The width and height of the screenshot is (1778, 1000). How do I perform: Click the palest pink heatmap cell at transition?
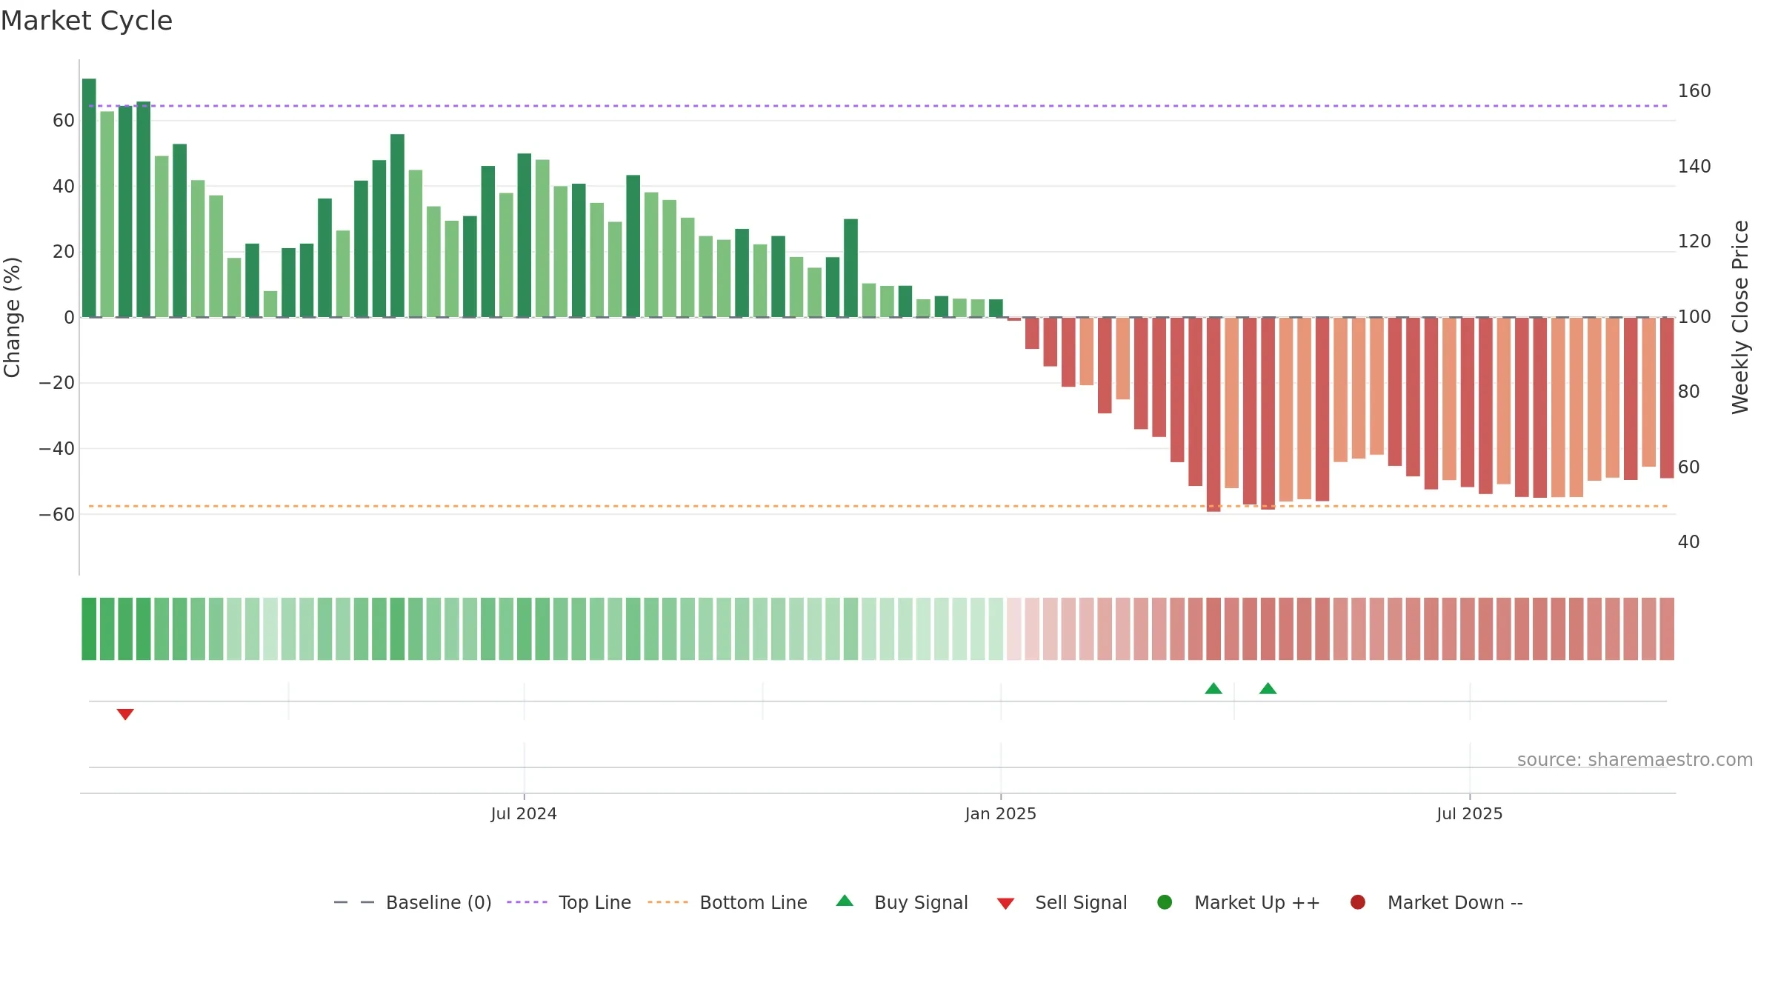click(x=1014, y=629)
